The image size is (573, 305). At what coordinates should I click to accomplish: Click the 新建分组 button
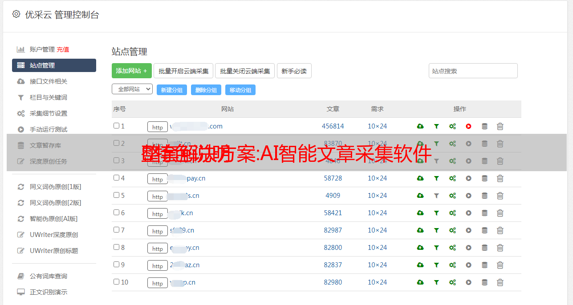172,90
